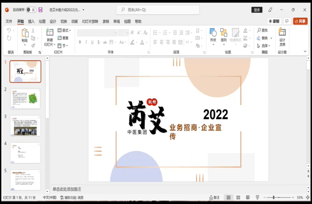This screenshot has height=204, width=312.
Task: Start slide show from status bar
Action: pos(256,197)
